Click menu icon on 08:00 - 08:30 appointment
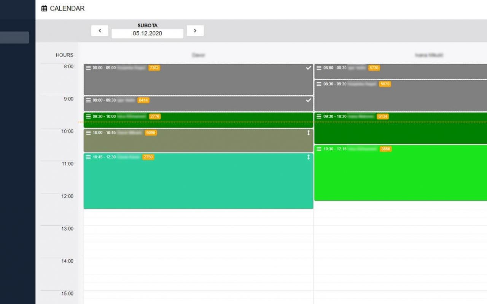The height and width of the screenshot is (304, 487). click(x=319, y=68)
